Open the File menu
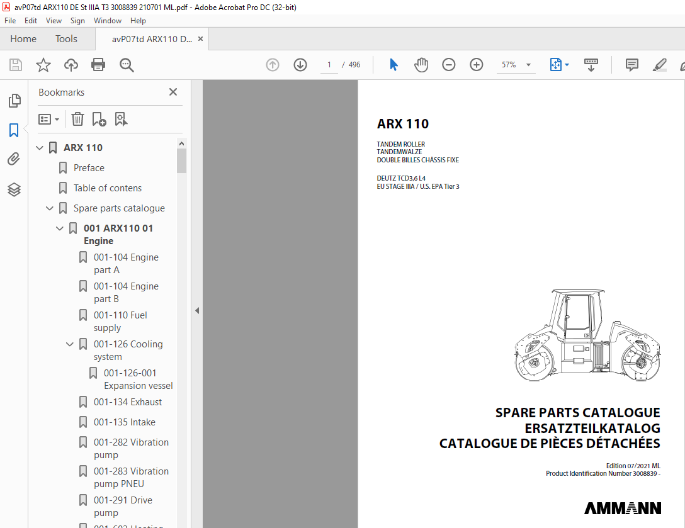This screenshot has height=528, width=685. pyautogui.click(x=10, y=21)
